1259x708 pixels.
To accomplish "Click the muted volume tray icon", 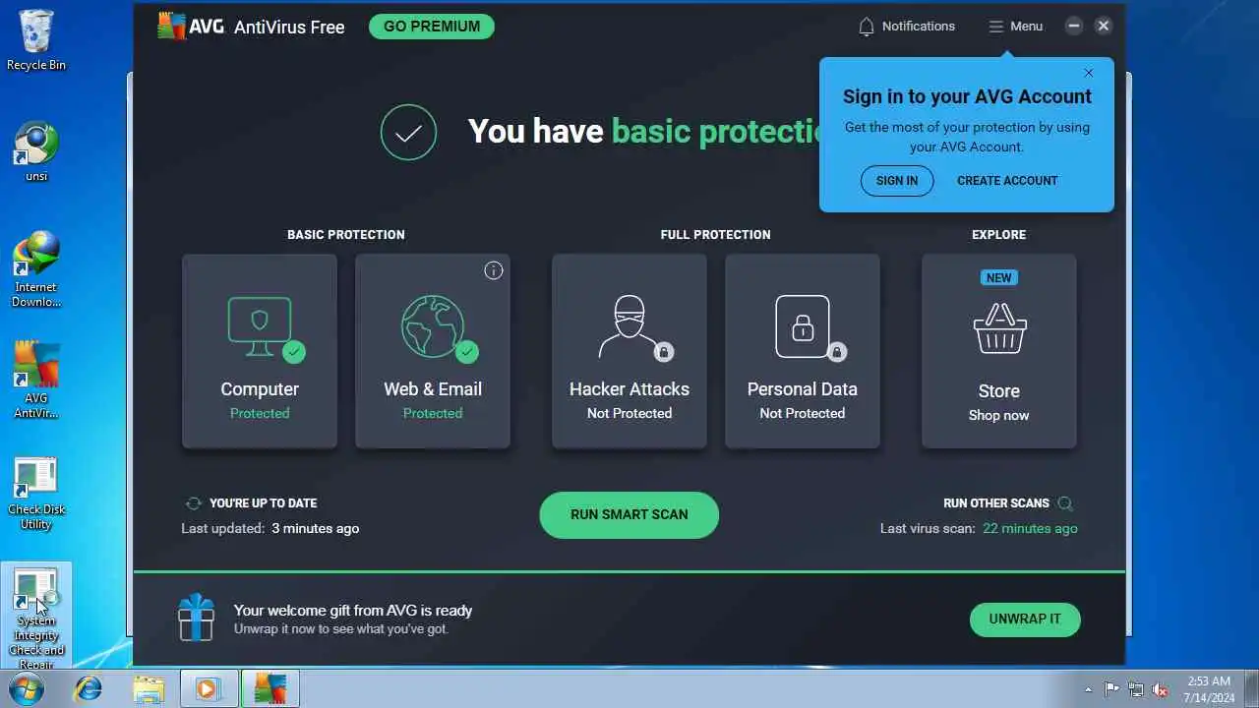I will coord(1161,689).
